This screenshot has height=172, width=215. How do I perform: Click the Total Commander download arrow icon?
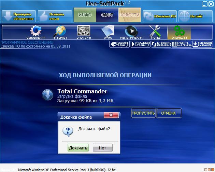pos(47,95)
